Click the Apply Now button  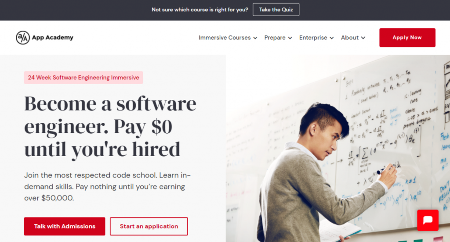pos(407,38)
